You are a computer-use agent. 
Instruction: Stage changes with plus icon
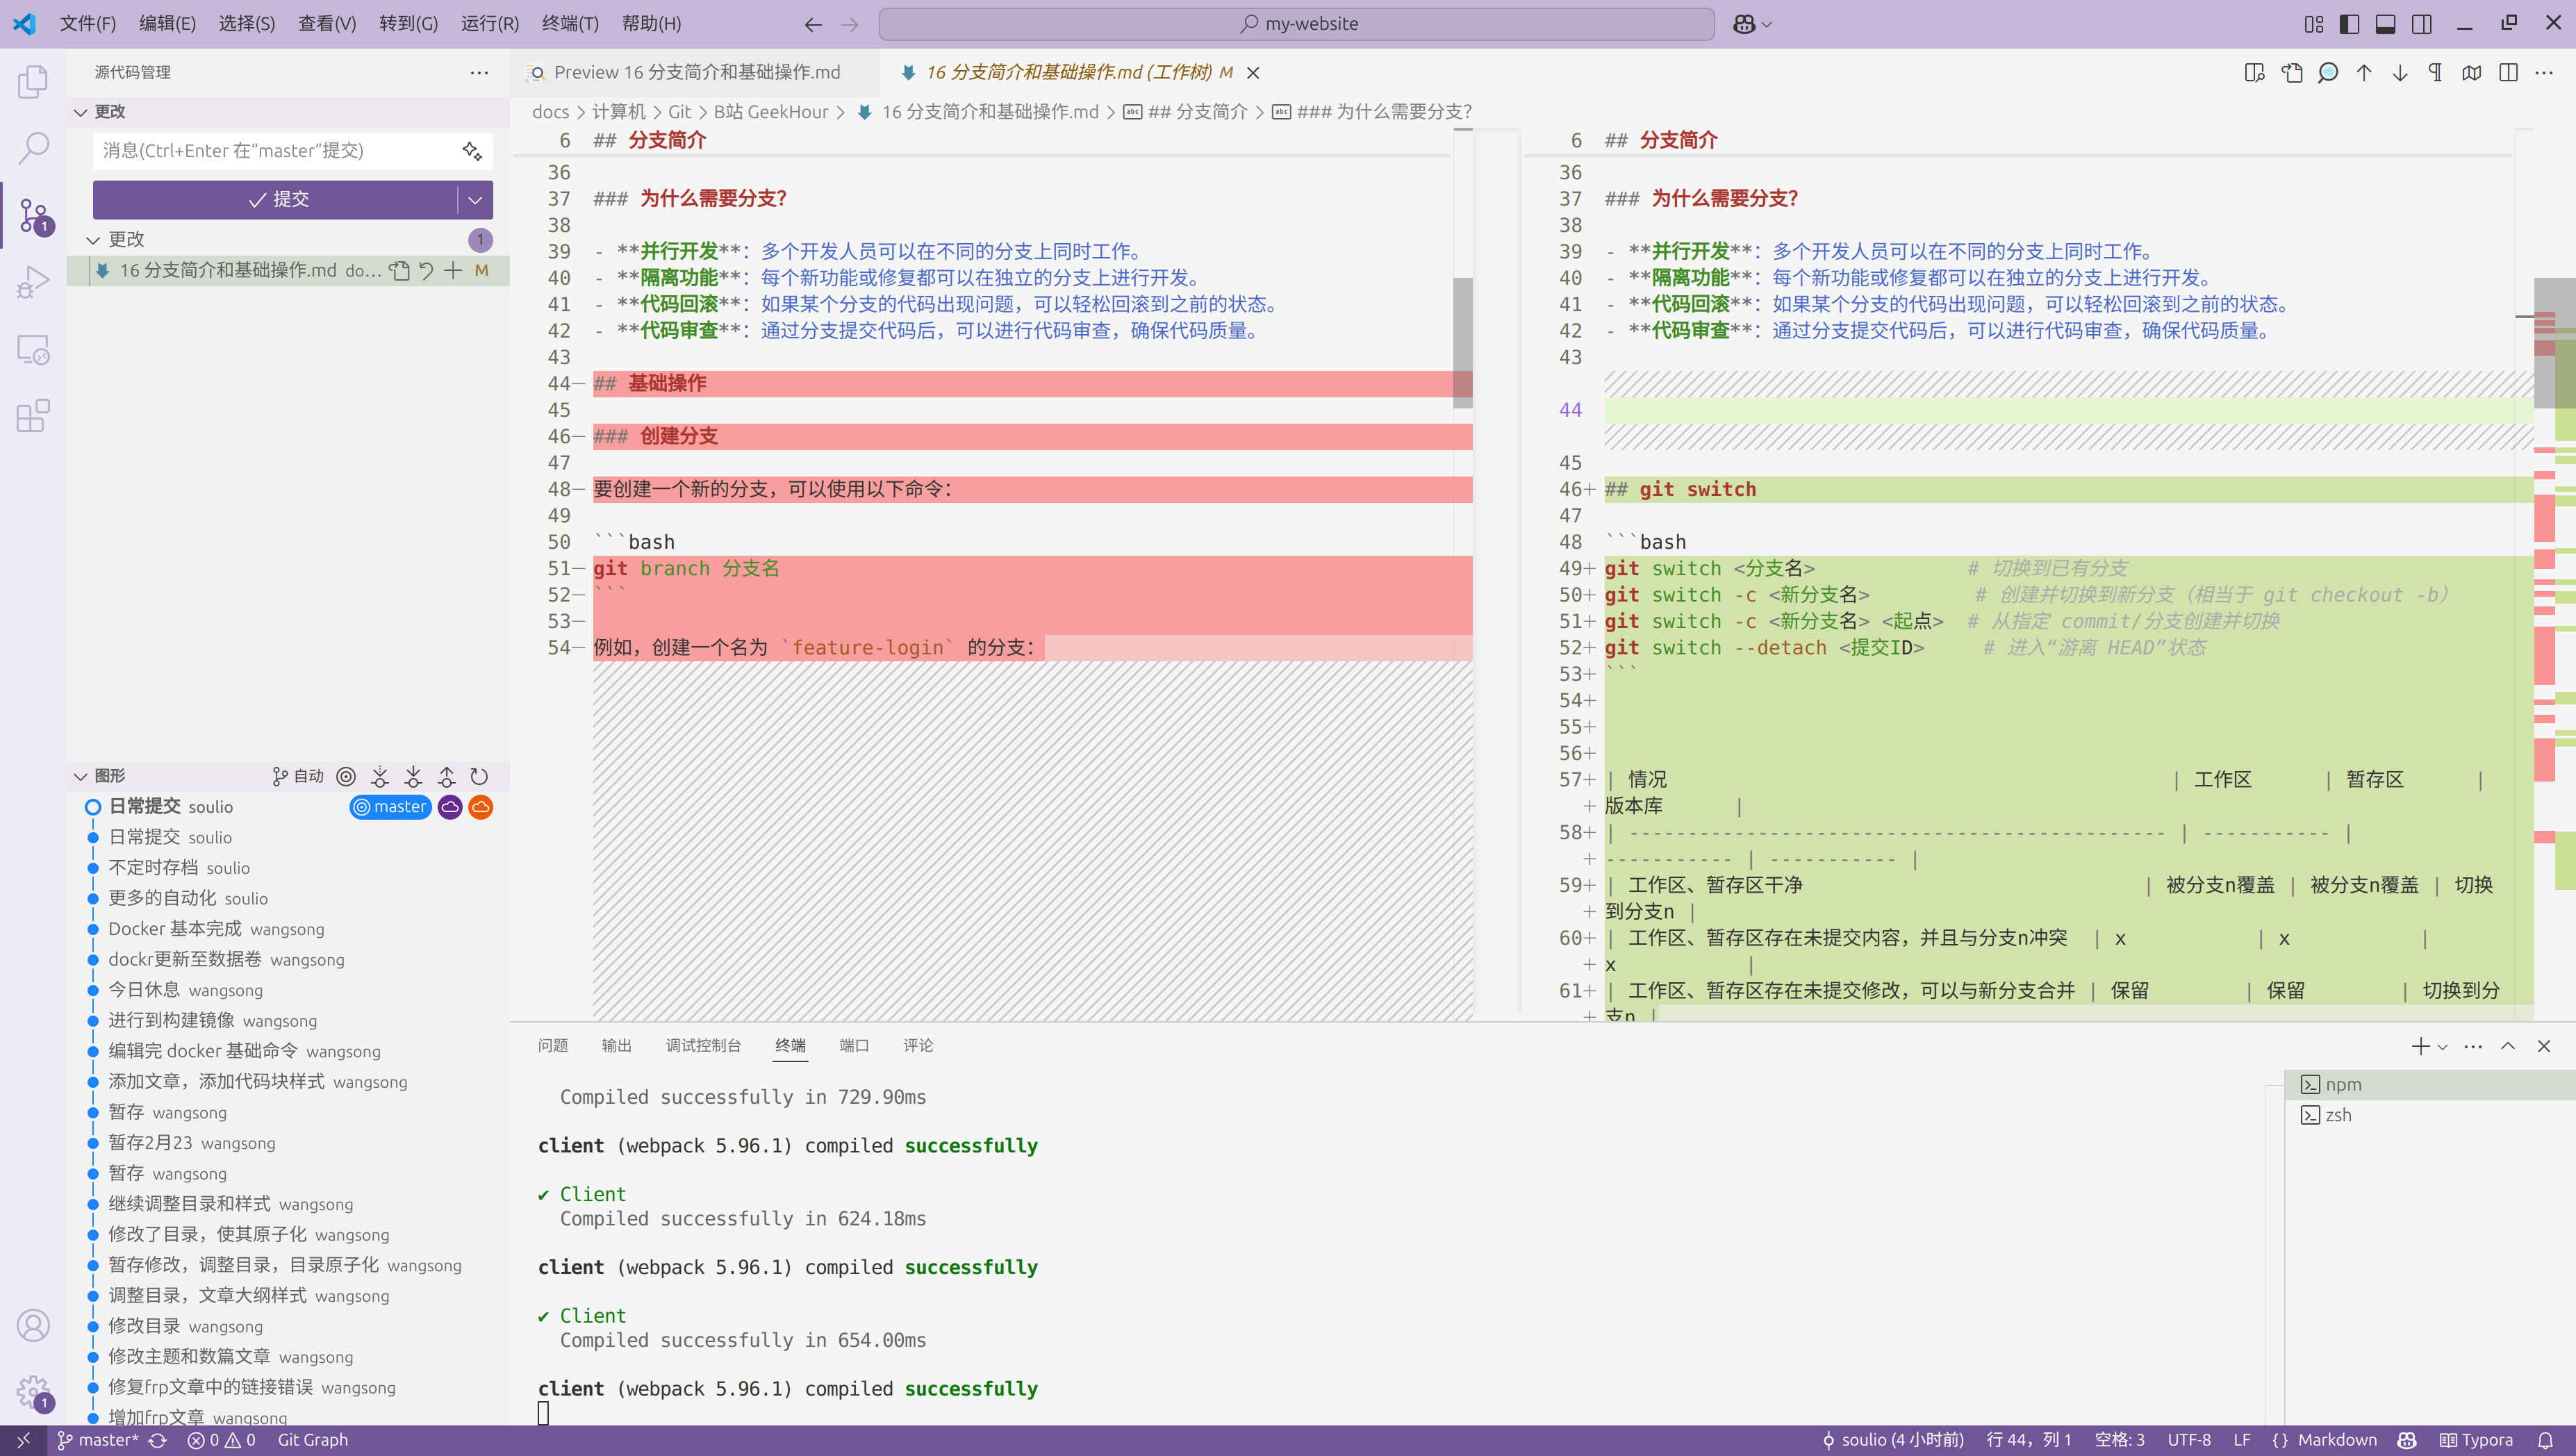pos(453,270)
